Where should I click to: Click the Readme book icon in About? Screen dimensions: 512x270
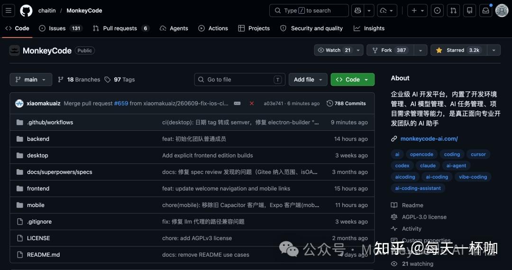[x=394, y=205]
